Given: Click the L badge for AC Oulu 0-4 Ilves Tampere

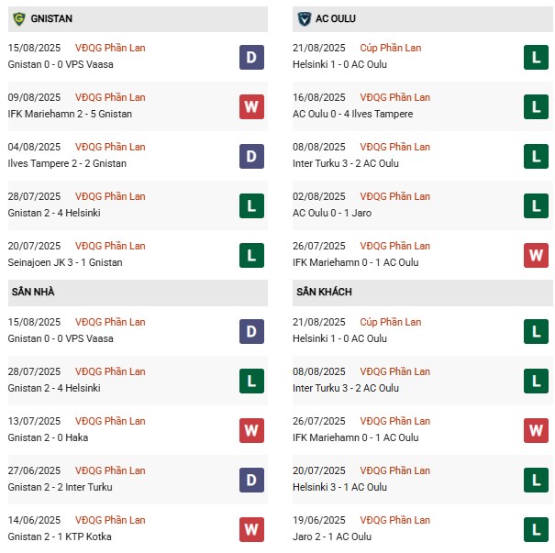Looking at the screenshot, I should coord(536,107).
